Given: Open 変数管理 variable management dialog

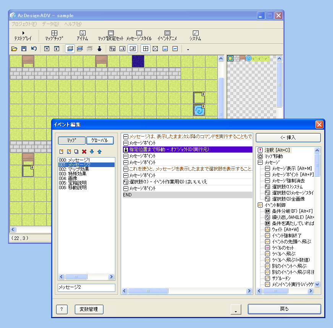Looking at the screenshot, I should pos(89,310).
